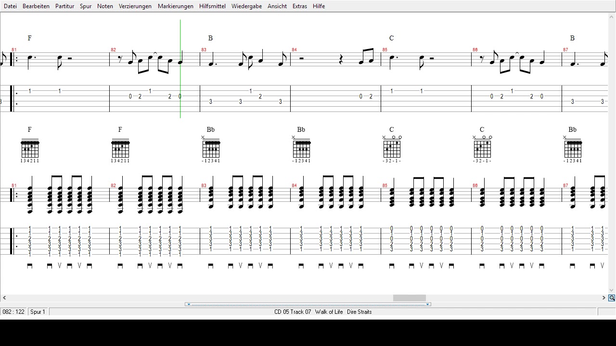Image resolution: width=616 pixels, height=346 pixels.
Task: Click the right handle of the range slider
Action: tap(428, 304)
